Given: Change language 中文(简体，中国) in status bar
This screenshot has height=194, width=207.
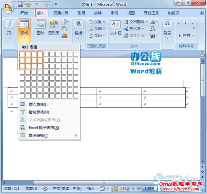Looking at the screenshot, I should pos(67,188).
